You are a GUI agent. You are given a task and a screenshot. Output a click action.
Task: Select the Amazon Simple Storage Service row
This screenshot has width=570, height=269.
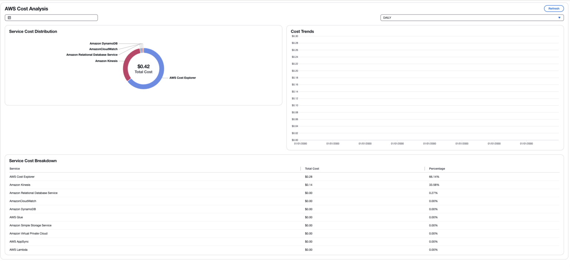point(284,226)
